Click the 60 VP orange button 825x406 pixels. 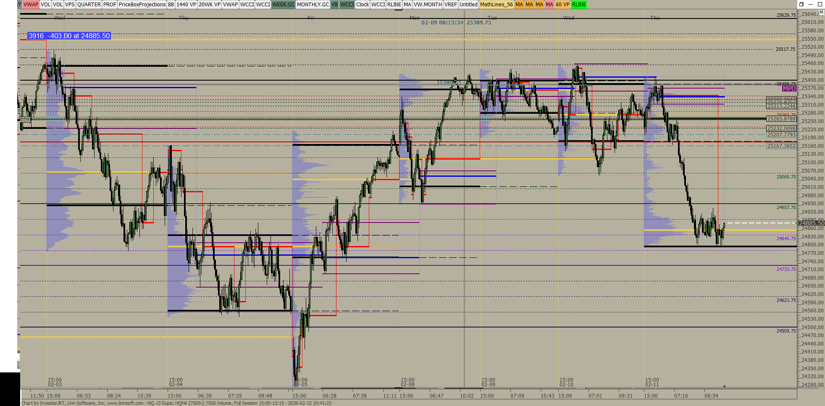click(562, 5)
